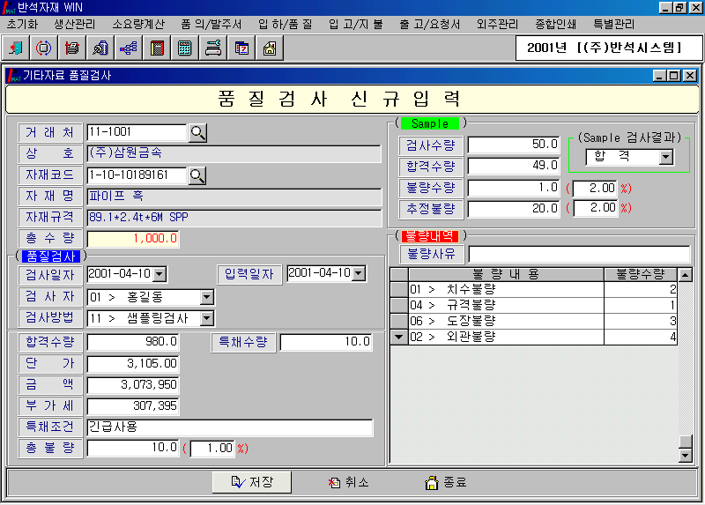Click the search icon beside 자재코드 field
Viewport: 705px width, 505px height.
coord(198,175)
